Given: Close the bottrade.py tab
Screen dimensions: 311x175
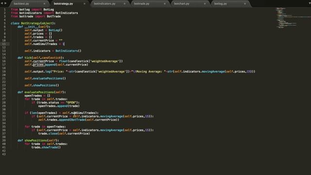Looking at the screenshot, I should tap(164, 3).
